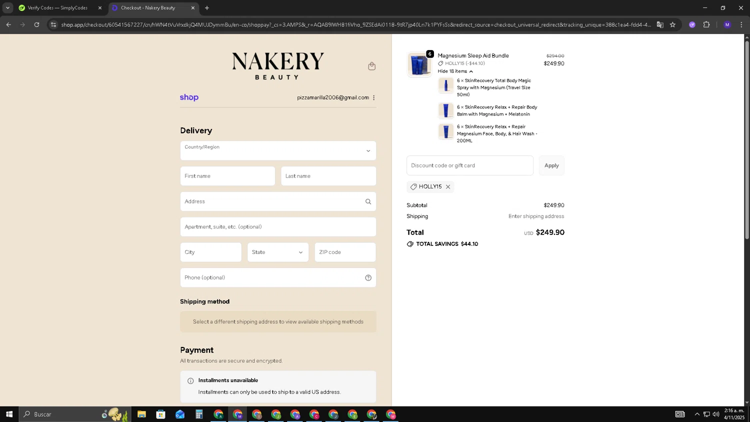Click the Total $249.90 amount
The image size is (750, 422).
pyautogui.click(x=550, y=232)
